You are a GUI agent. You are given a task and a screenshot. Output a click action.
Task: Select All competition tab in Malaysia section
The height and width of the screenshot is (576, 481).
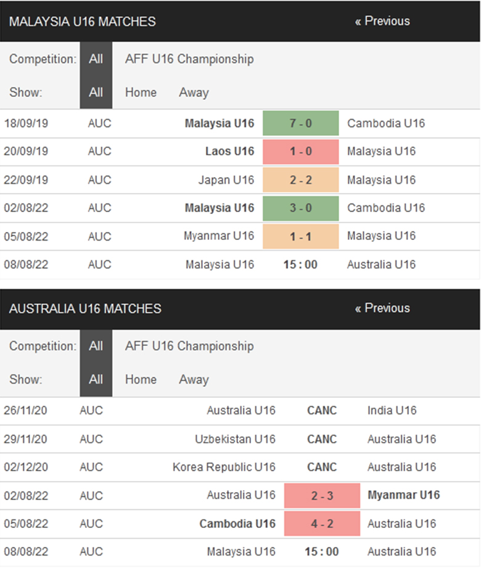point(96,59)
